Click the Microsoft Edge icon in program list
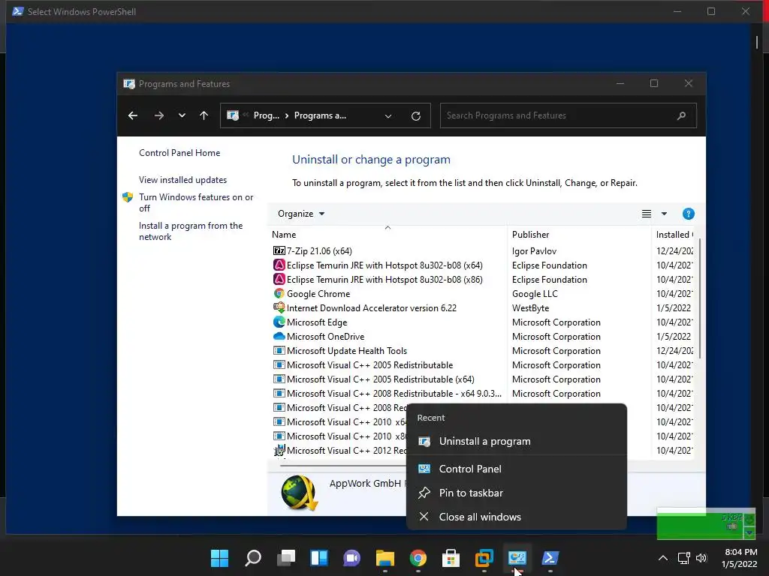The height and width of the screenshot is (576, 769). click(x=279, y=322)
